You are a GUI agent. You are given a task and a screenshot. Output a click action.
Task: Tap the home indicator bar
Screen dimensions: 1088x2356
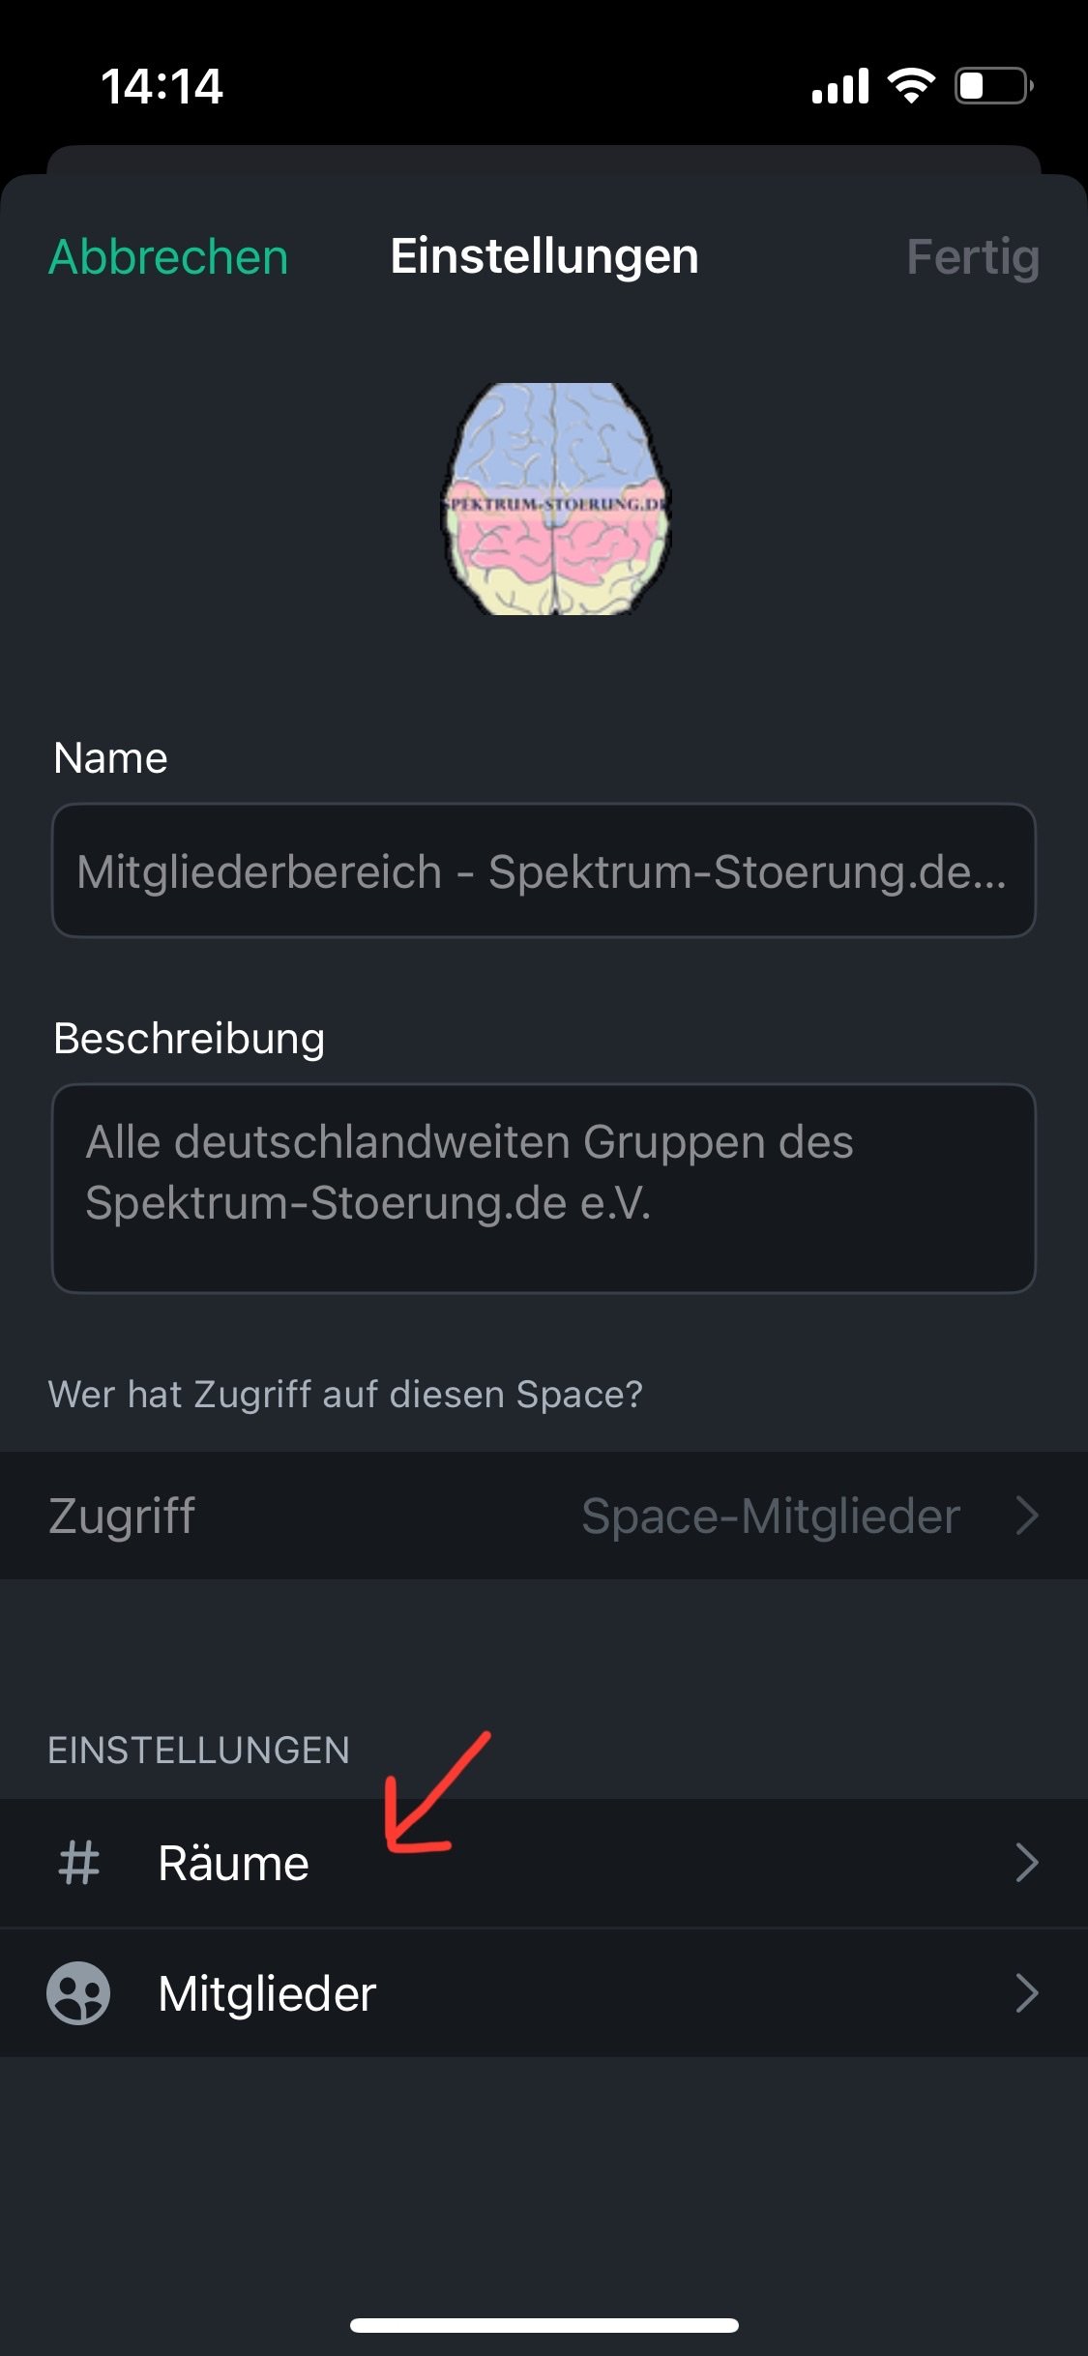tap(544, 2325)
